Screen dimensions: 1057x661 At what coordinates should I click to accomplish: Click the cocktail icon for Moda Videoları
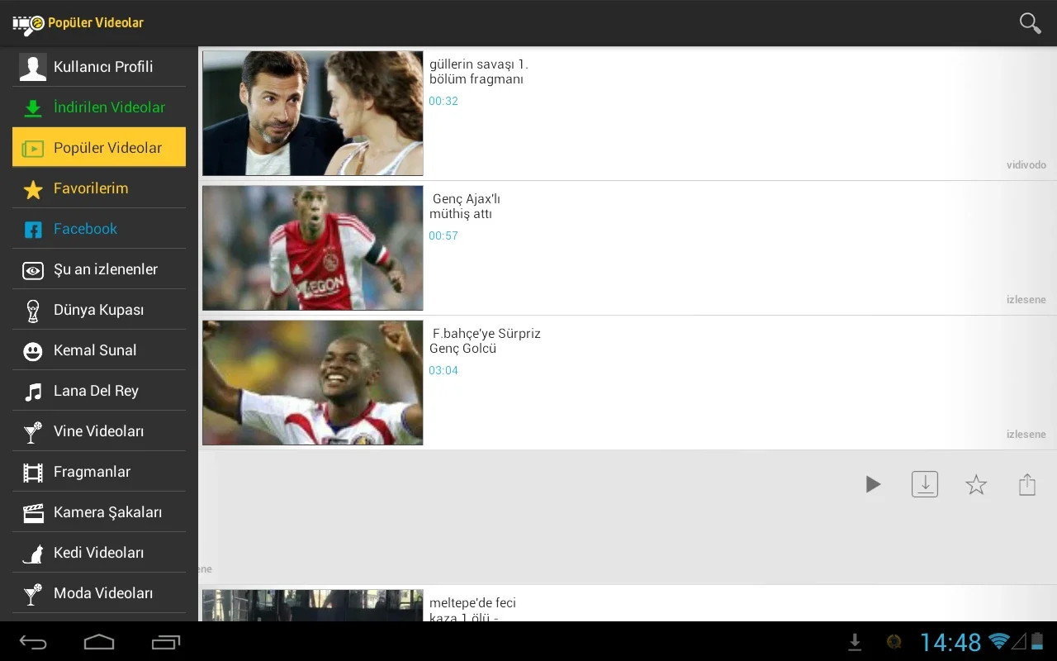click(33, 594)
